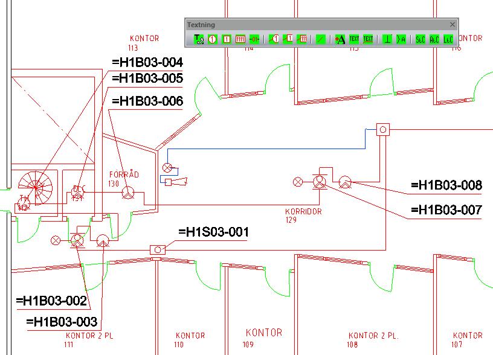Click the KONTOR 110 room label
The width and height of the screenshot is (493, 355).
pyautogui.click(x=190, y=340)
